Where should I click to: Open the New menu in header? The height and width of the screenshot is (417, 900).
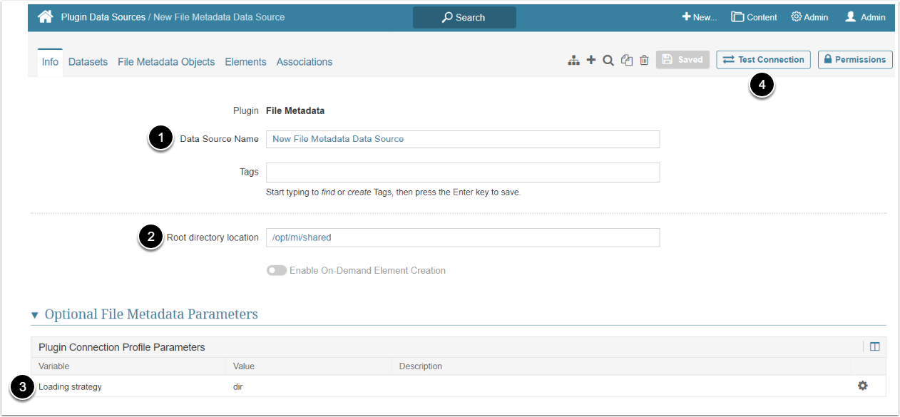click(699, 17)
